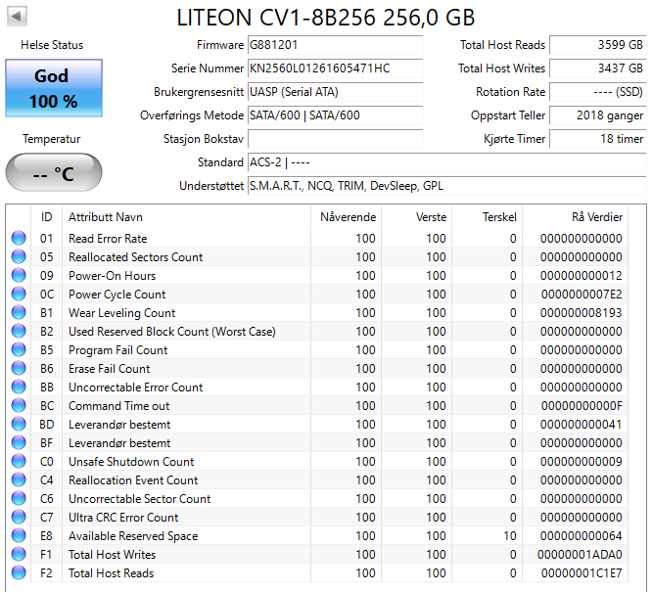Select the Reallocated Sectors Count row

(135, 257)
